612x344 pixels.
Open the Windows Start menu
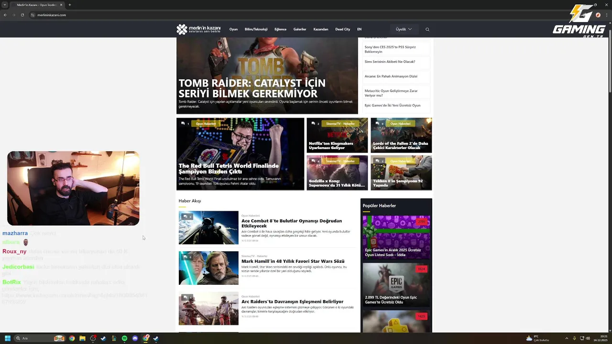click(x=8, y=338)
